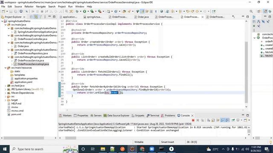Open Zoom from the taskbar
Viewport: 273px width, 153px height.
point(152,149)
